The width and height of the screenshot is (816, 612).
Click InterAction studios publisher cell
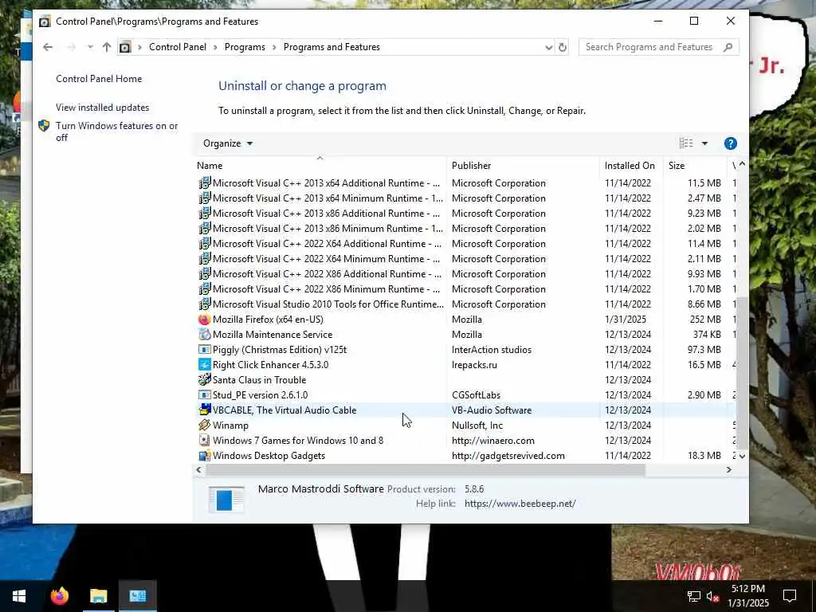pyautogui.click(x=491, y=350)
